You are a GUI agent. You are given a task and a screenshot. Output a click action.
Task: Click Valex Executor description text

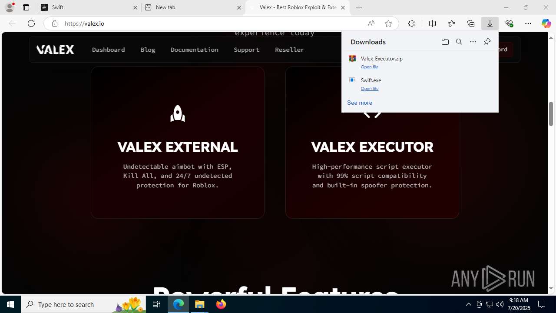click(x=372, y=176)
